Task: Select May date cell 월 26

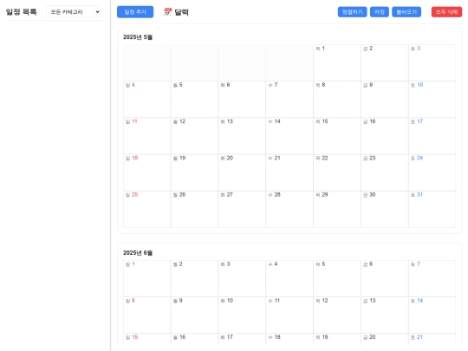Action: 194,209
